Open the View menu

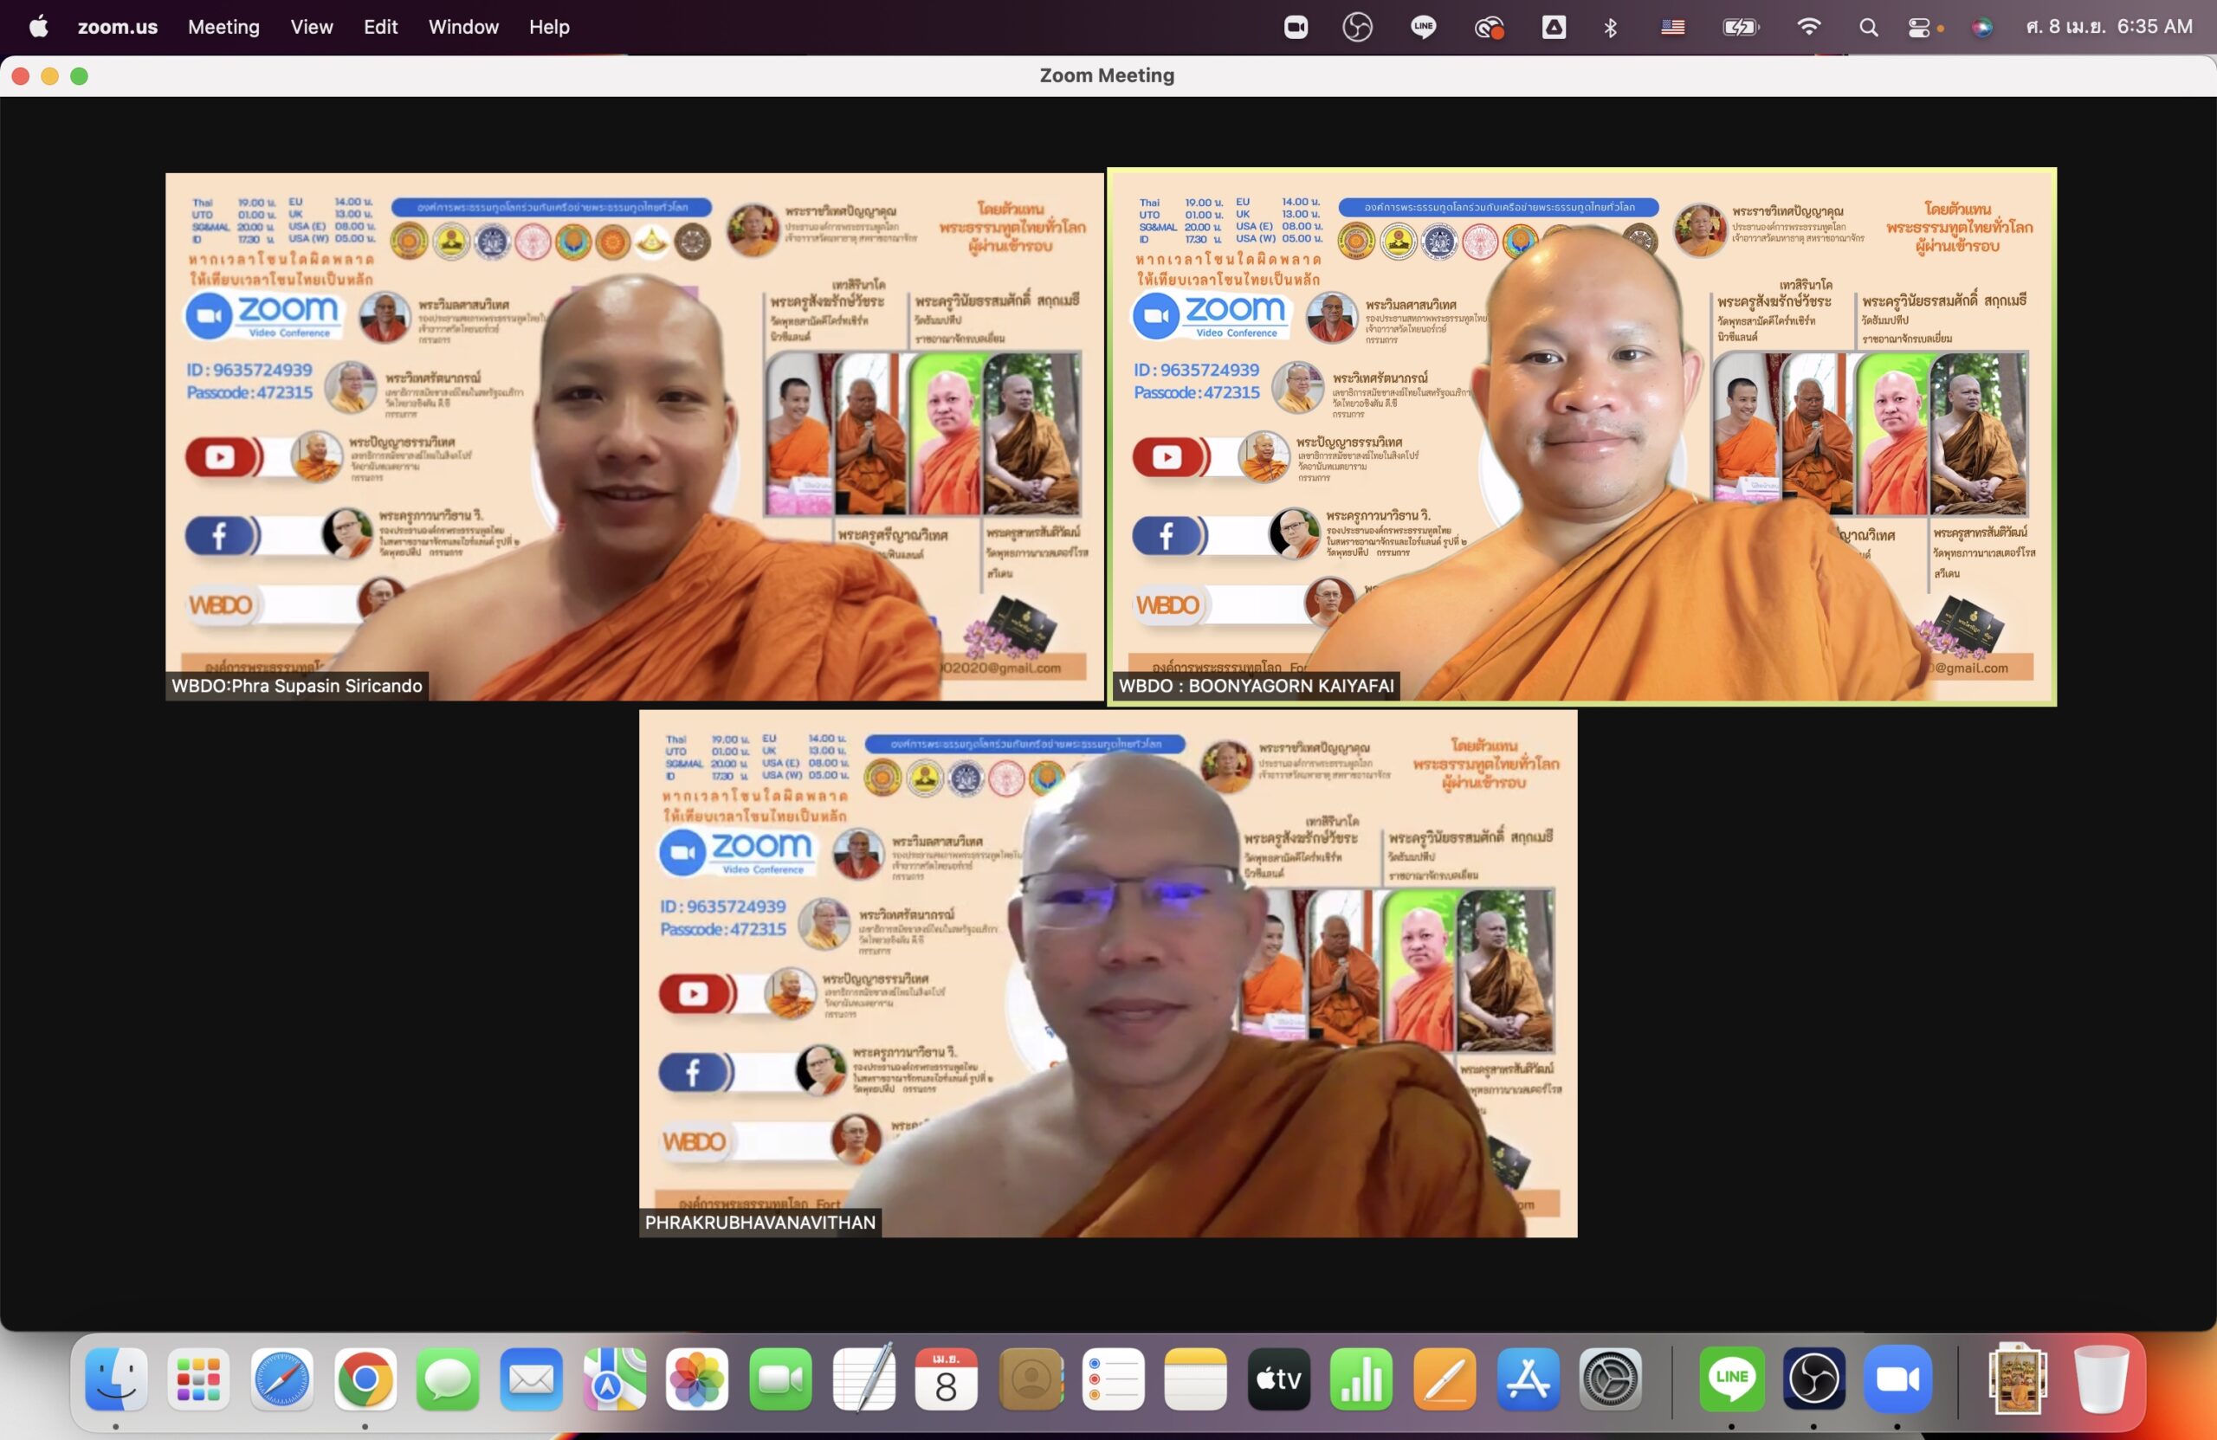click(x=311, y=27)
